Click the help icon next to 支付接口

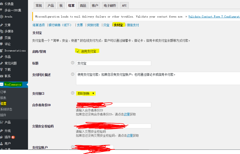click(73, 93)
